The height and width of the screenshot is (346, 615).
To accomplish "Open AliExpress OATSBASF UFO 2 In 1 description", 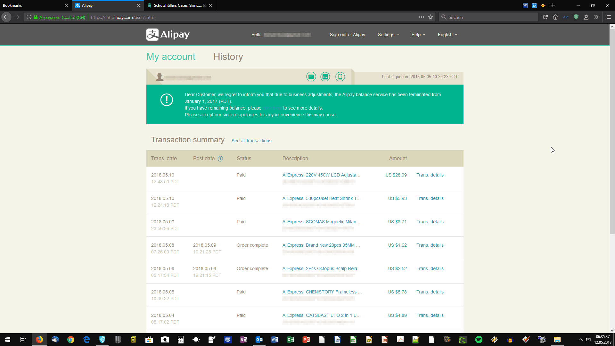I will tap(321, 315).
